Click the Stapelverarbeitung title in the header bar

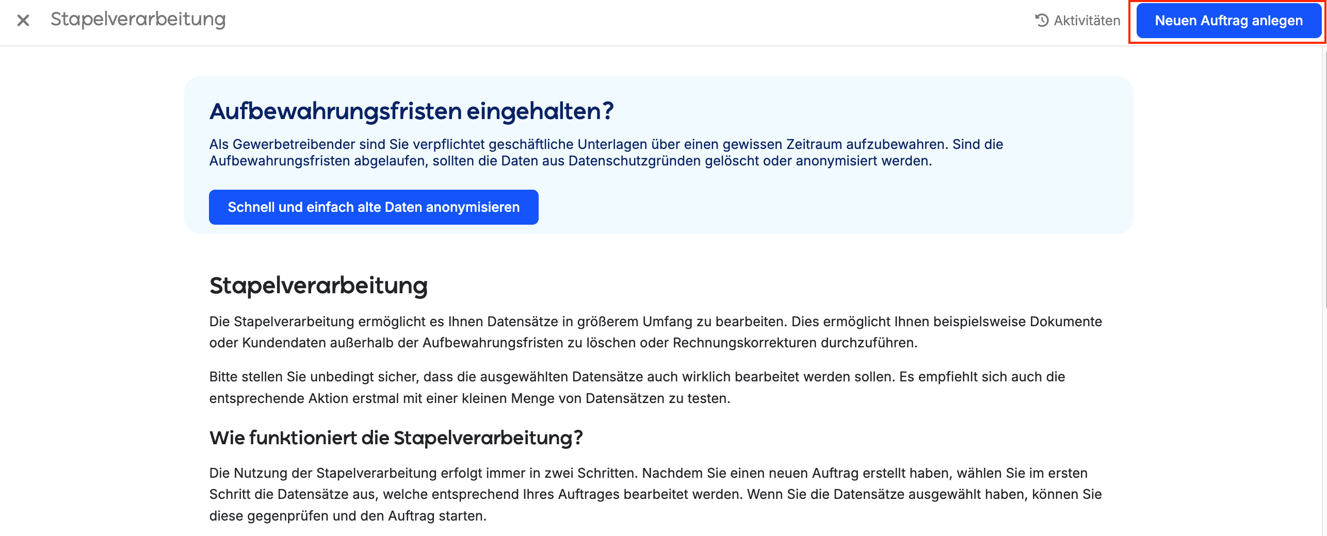pyautogui.click(x=138, y=20)
